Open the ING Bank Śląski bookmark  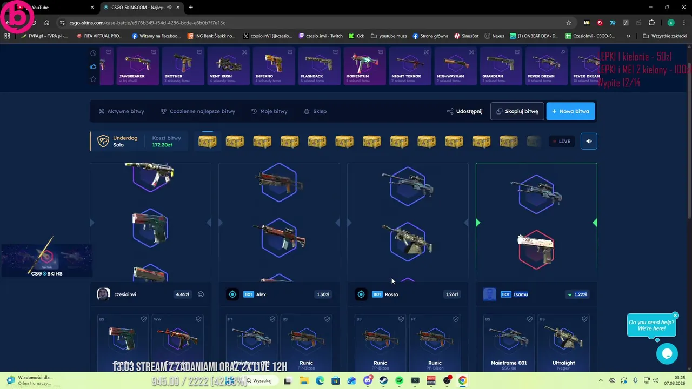tap(211, 36)
